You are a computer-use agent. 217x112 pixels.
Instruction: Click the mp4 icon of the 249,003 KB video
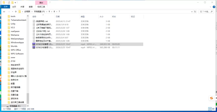[x=34, y=44]
